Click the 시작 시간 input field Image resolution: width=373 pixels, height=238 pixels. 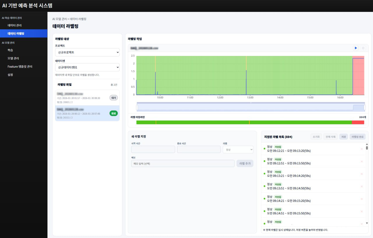click(153, 150)
